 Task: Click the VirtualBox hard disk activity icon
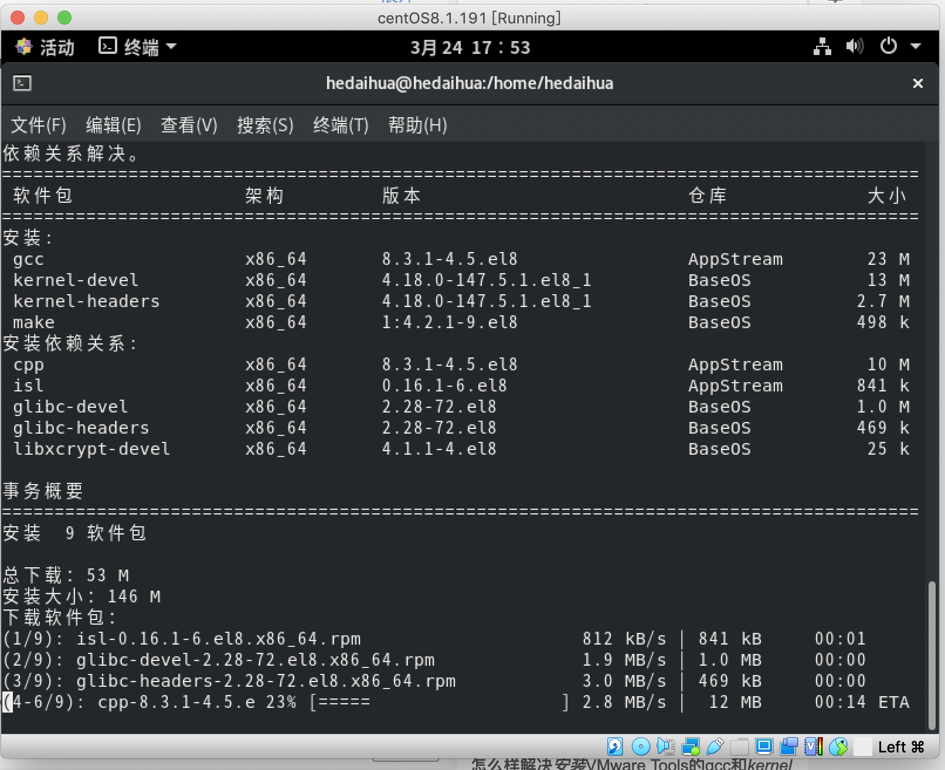point(615,746)
